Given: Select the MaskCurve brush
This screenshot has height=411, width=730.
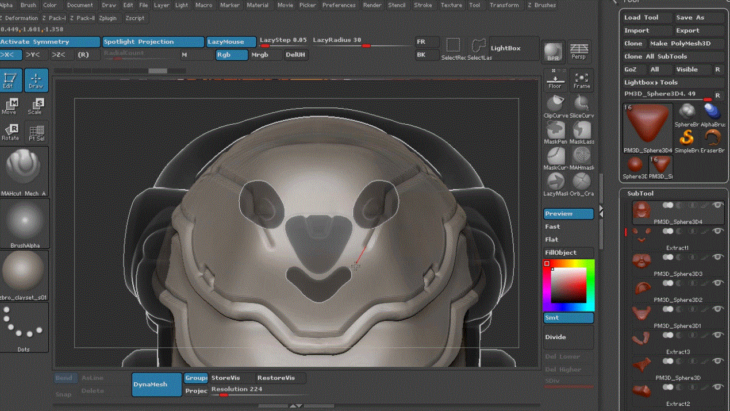Looking at the screenshot, I should coord(555,159).
